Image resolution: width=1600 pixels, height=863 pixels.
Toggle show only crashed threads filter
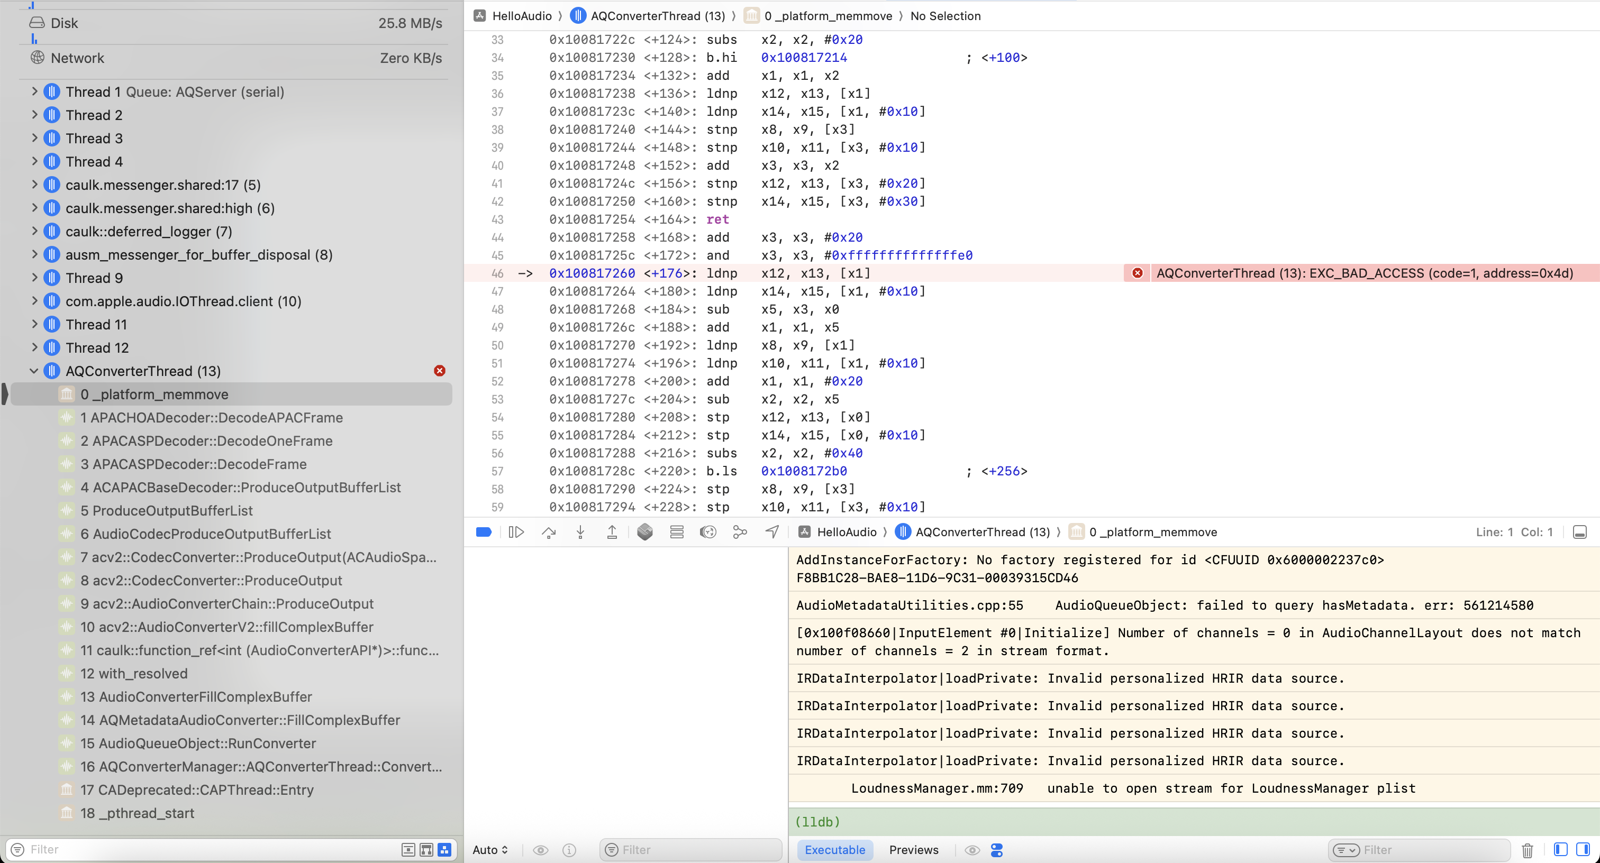(408, 849)
